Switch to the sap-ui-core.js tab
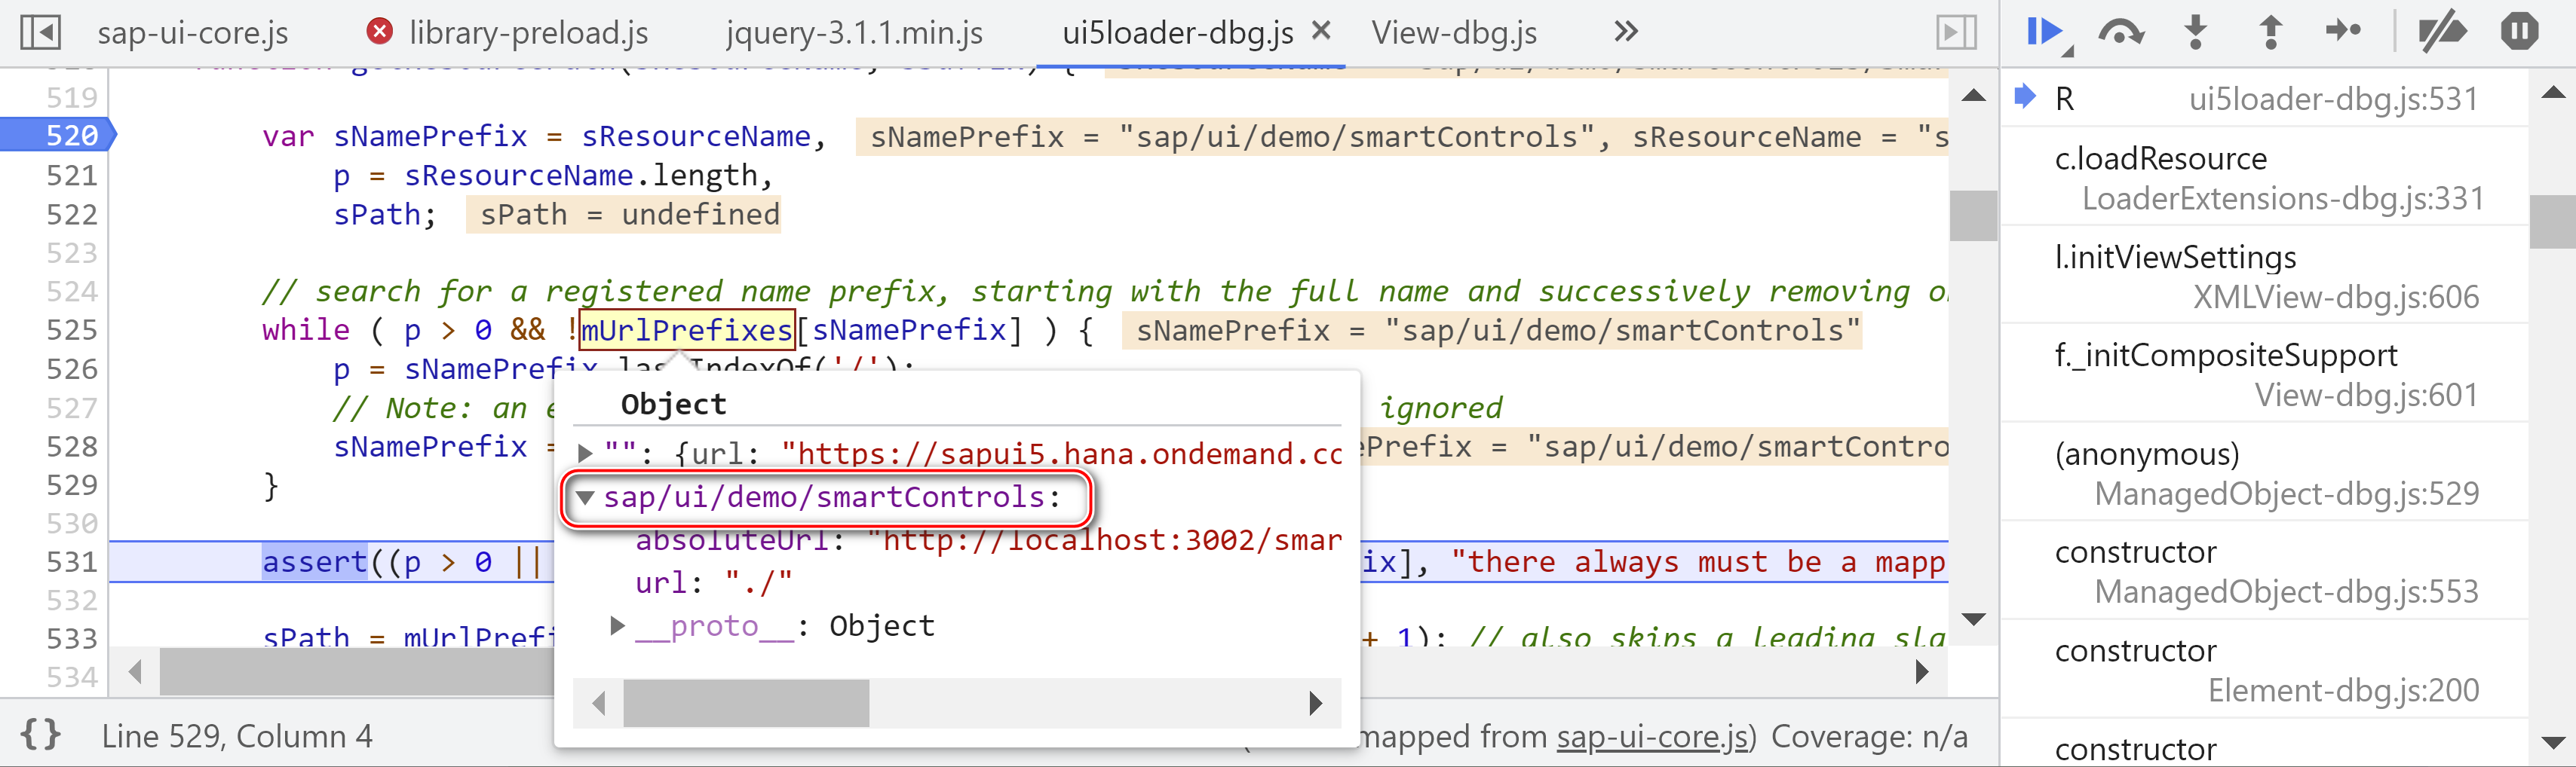 pyautogui.click(x=192, y=33)
